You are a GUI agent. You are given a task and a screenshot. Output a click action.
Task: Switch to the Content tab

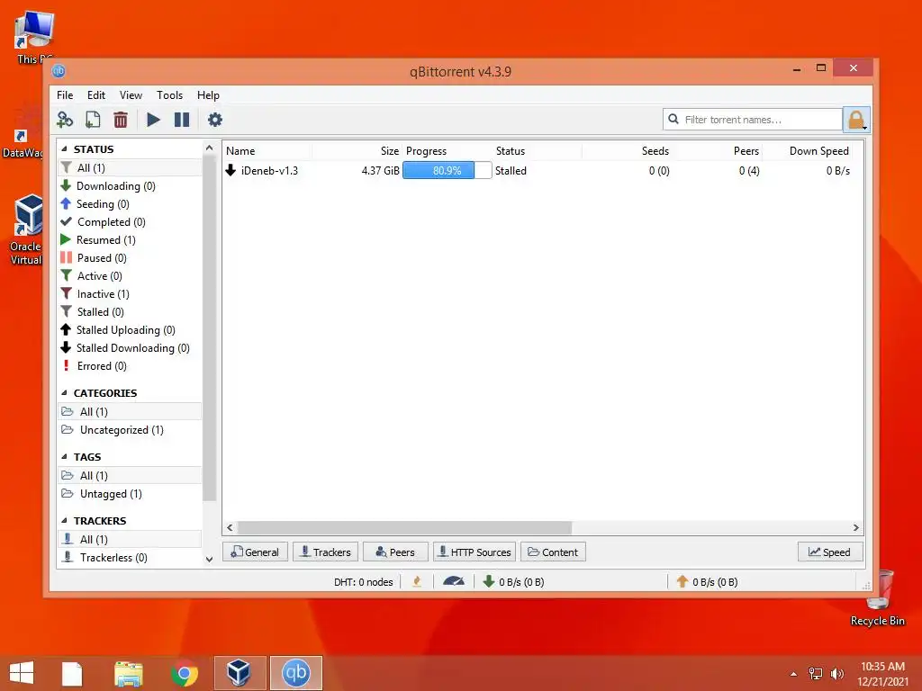click(x=553, y=552)
